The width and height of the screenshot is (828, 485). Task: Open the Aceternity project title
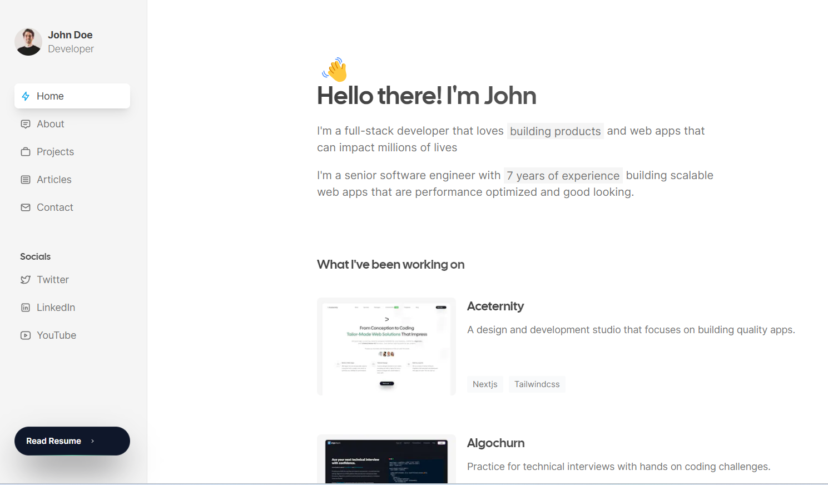[495, 306]
